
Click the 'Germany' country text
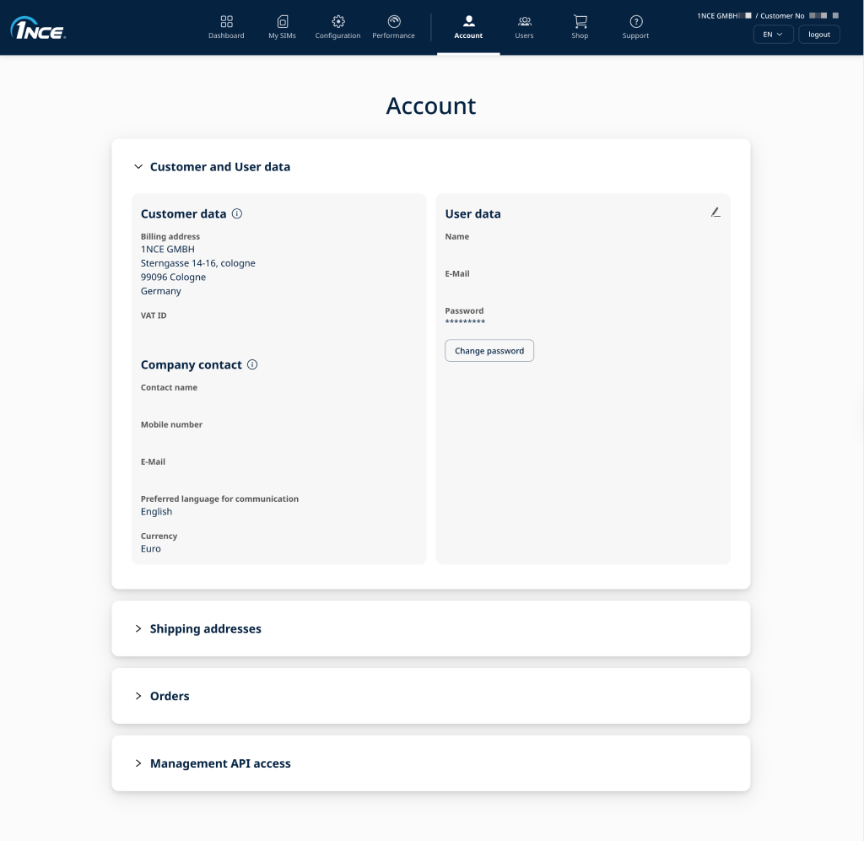tap(160, 291)
